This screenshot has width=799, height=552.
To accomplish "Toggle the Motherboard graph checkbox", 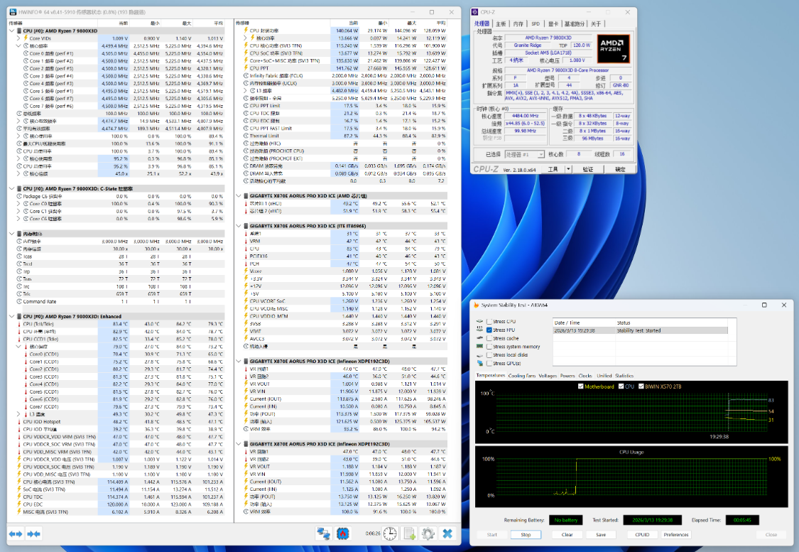I will tap(580, 386).
